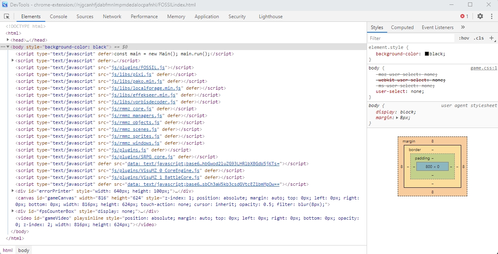Select the Styles sidebar tab

(377, 27)
